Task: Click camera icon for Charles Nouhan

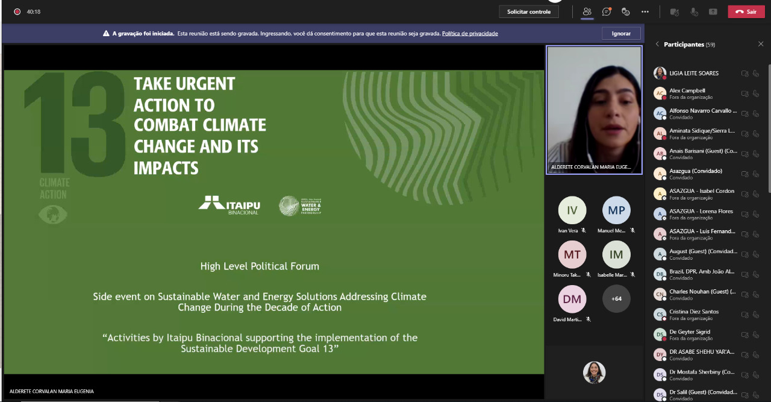Action: point(745,295)
